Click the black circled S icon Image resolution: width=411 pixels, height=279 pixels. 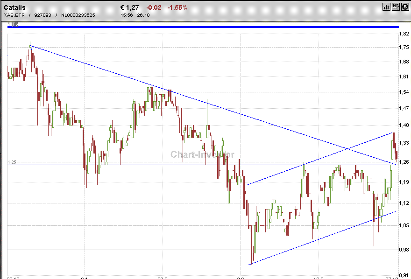click(404, 7)
